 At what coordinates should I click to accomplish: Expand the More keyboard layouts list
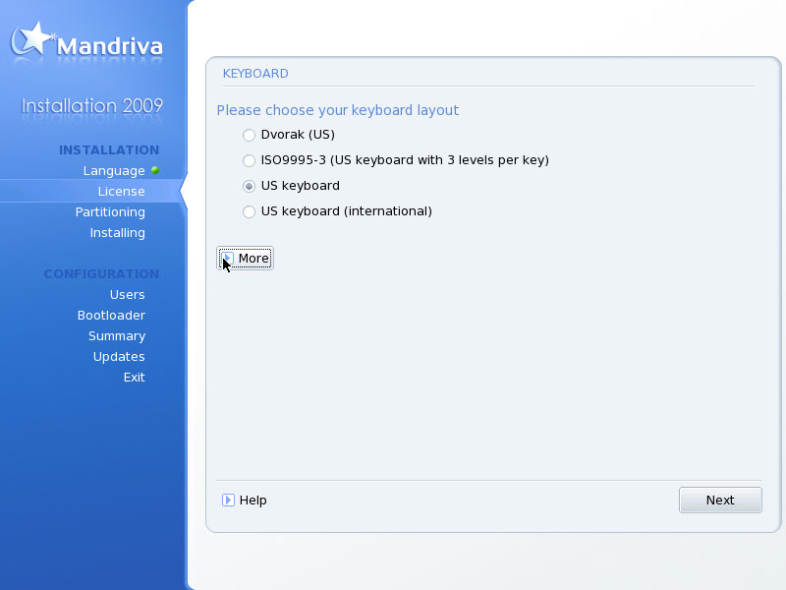(x=245, y=259)
